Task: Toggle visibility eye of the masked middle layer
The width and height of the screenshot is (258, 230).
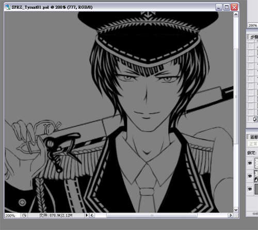Action: coord(250,176)
